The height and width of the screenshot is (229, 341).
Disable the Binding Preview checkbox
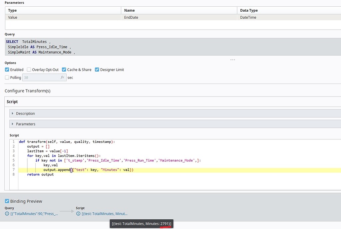tap(7, 201)
